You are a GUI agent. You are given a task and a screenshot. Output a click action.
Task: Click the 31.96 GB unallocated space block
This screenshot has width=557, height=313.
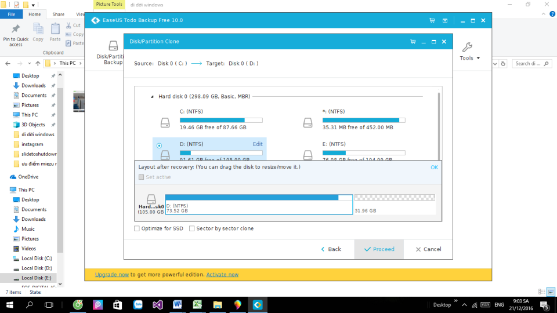[395, 205]
